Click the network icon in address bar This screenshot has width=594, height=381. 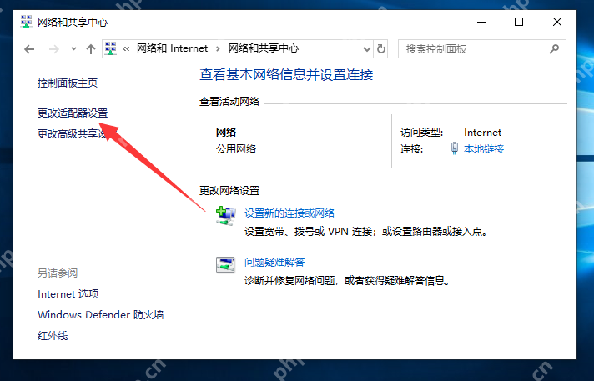click(111, 48)
